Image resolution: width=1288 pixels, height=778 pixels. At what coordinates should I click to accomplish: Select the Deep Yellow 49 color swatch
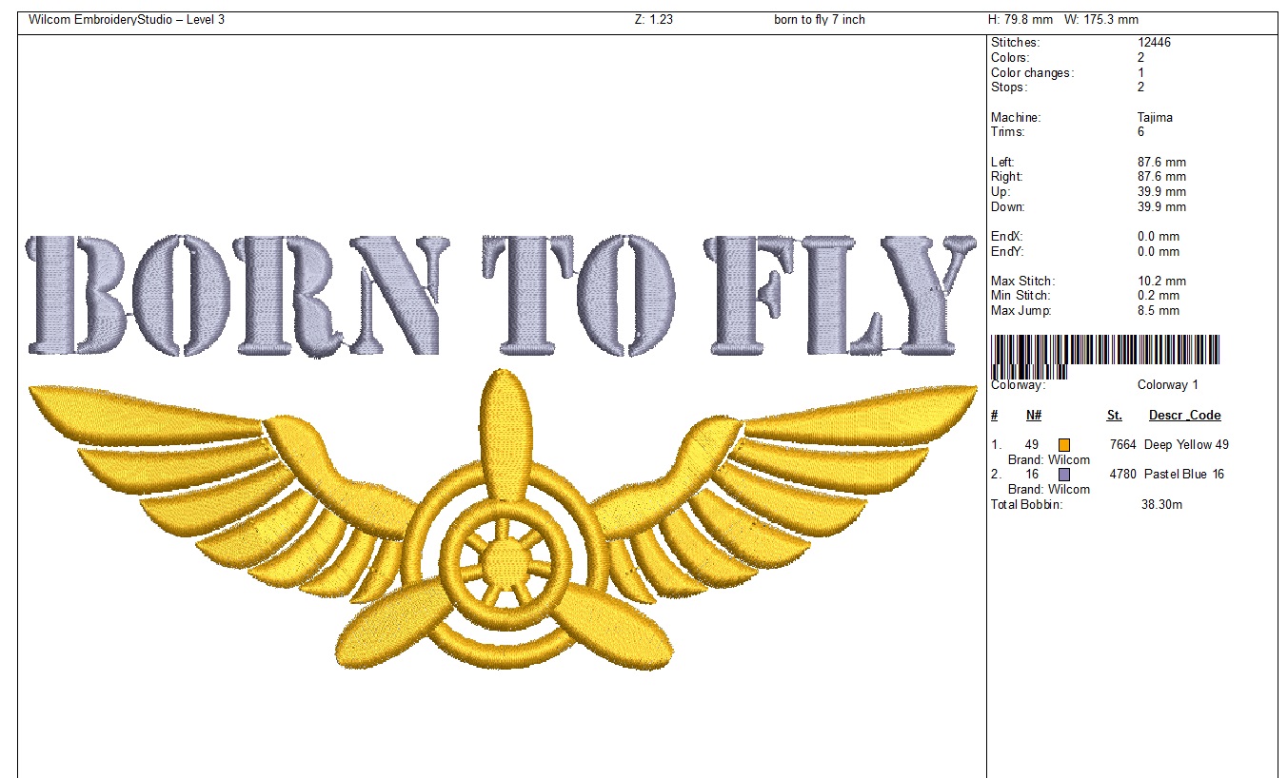pyautogui.click(x=1063, y=444)
